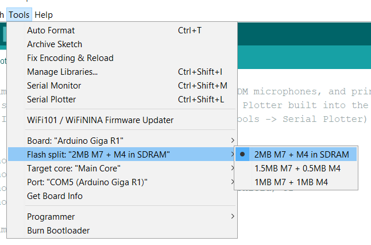Expand the Board "Arduino Giga R1" submenu

[x=75, y=141]
